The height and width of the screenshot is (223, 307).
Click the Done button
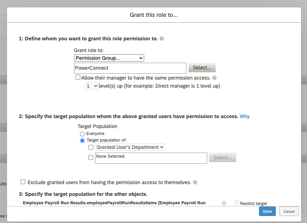pos(267,212)
